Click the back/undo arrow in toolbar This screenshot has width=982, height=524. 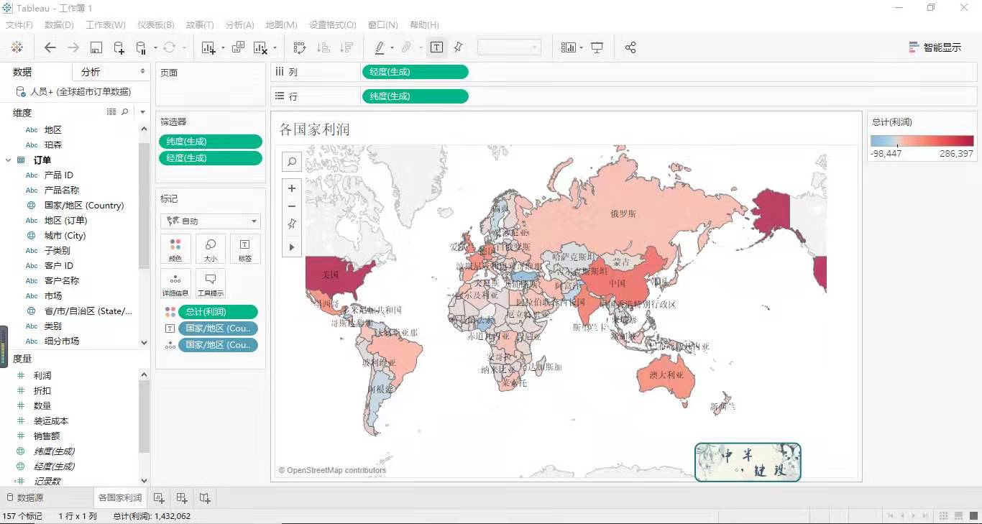[50, 47]
